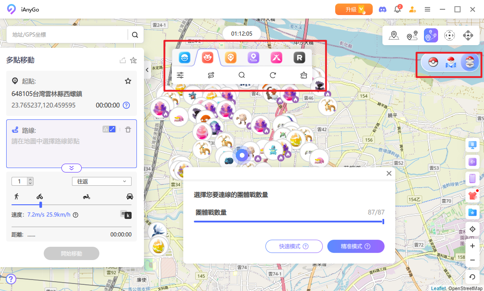Open the favorites star list in panel header
The height and width of the screenshot is (291, 484).
pyautogui.click(x=133, y=60)
